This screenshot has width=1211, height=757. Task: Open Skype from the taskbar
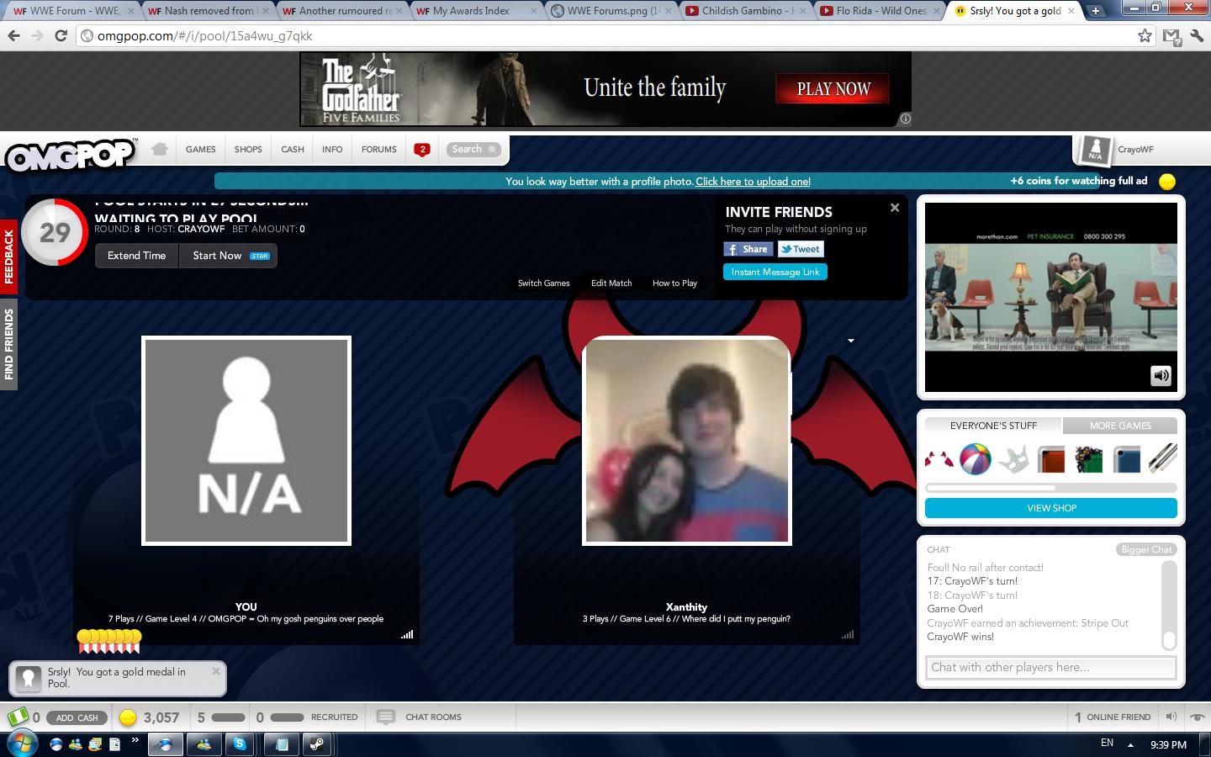tap(241, 744)
